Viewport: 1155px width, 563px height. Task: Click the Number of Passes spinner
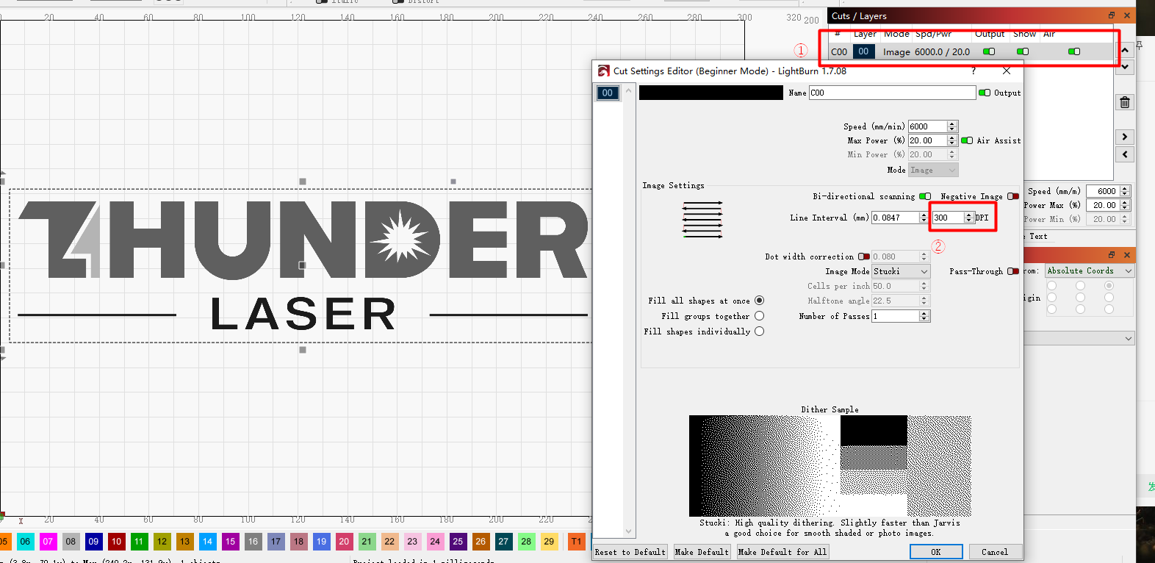(924, 316)
